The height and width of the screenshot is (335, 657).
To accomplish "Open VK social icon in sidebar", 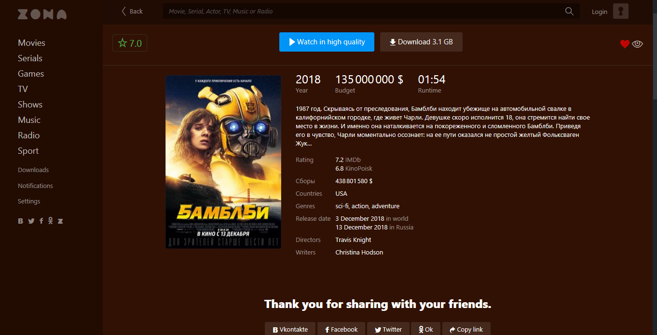I will 21,221.
